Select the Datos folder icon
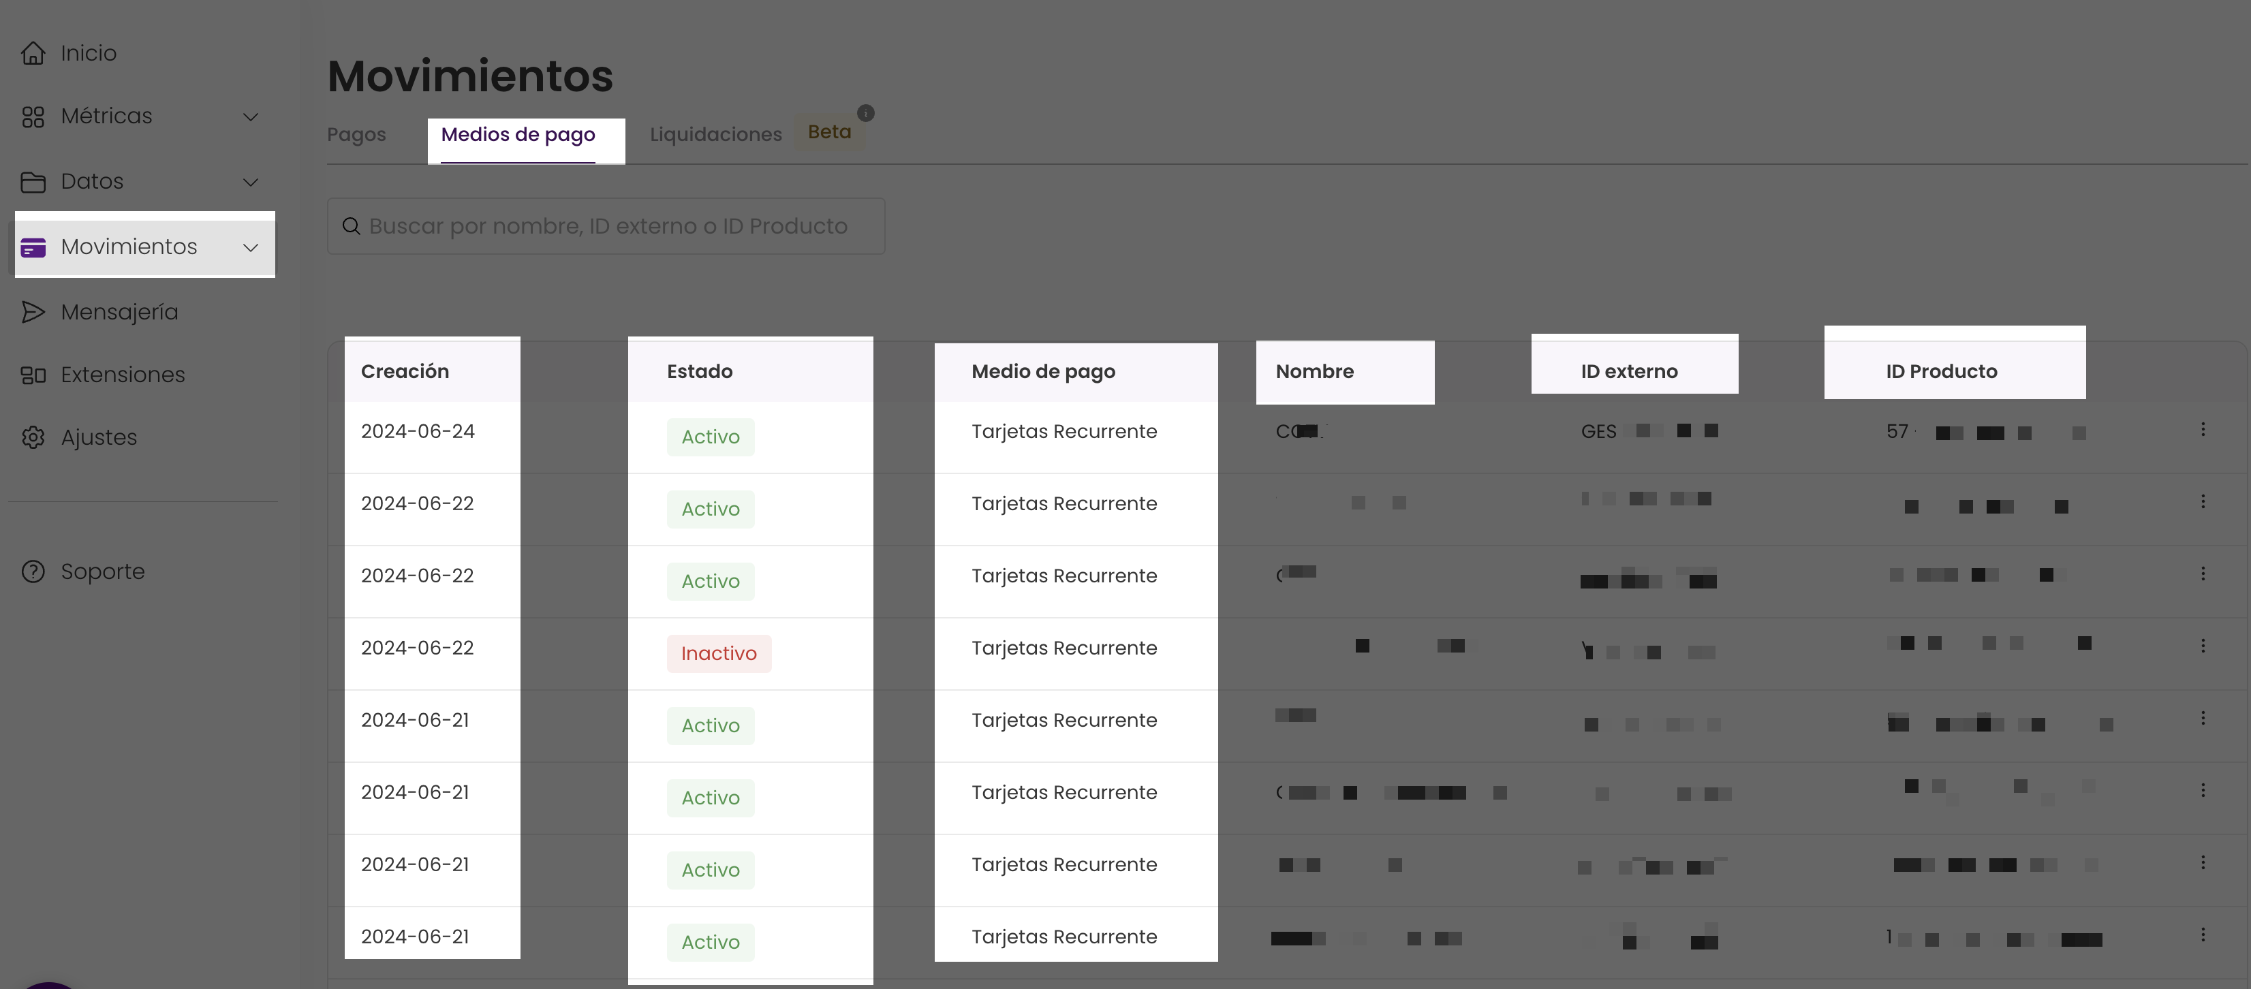2251x989 pixels. coord(33,182)
